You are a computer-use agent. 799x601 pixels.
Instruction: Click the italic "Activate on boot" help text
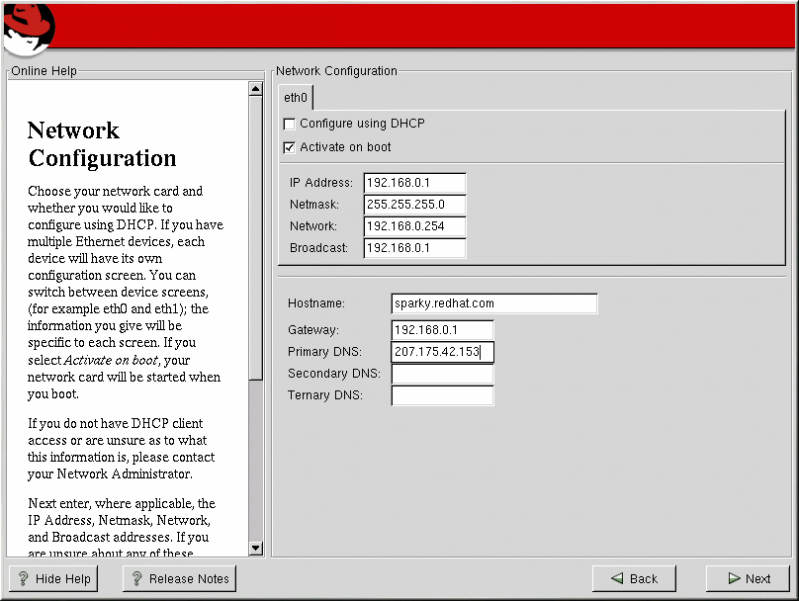111,360
